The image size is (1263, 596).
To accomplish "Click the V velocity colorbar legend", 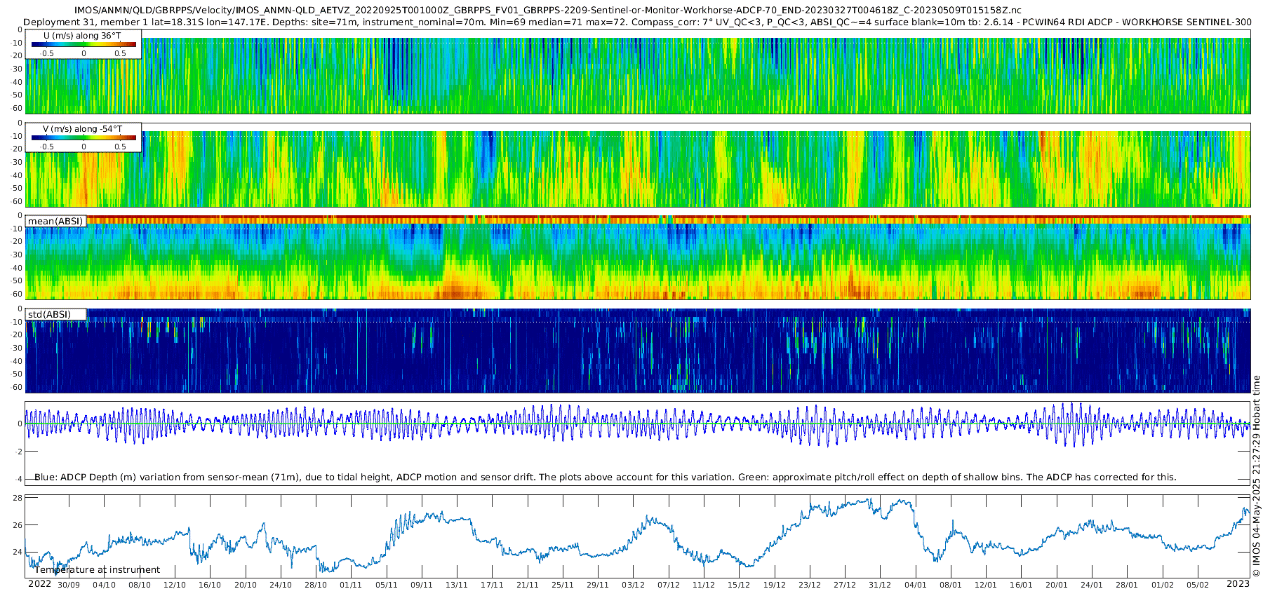I will (x=83, y=138).
